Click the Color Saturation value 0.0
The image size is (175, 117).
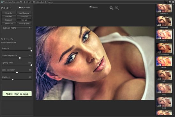coord(30,70)
